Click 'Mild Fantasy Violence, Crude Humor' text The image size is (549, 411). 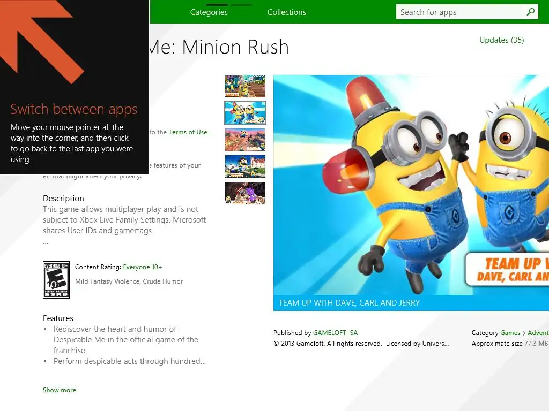pyautogui.click(x=129, y=281)
